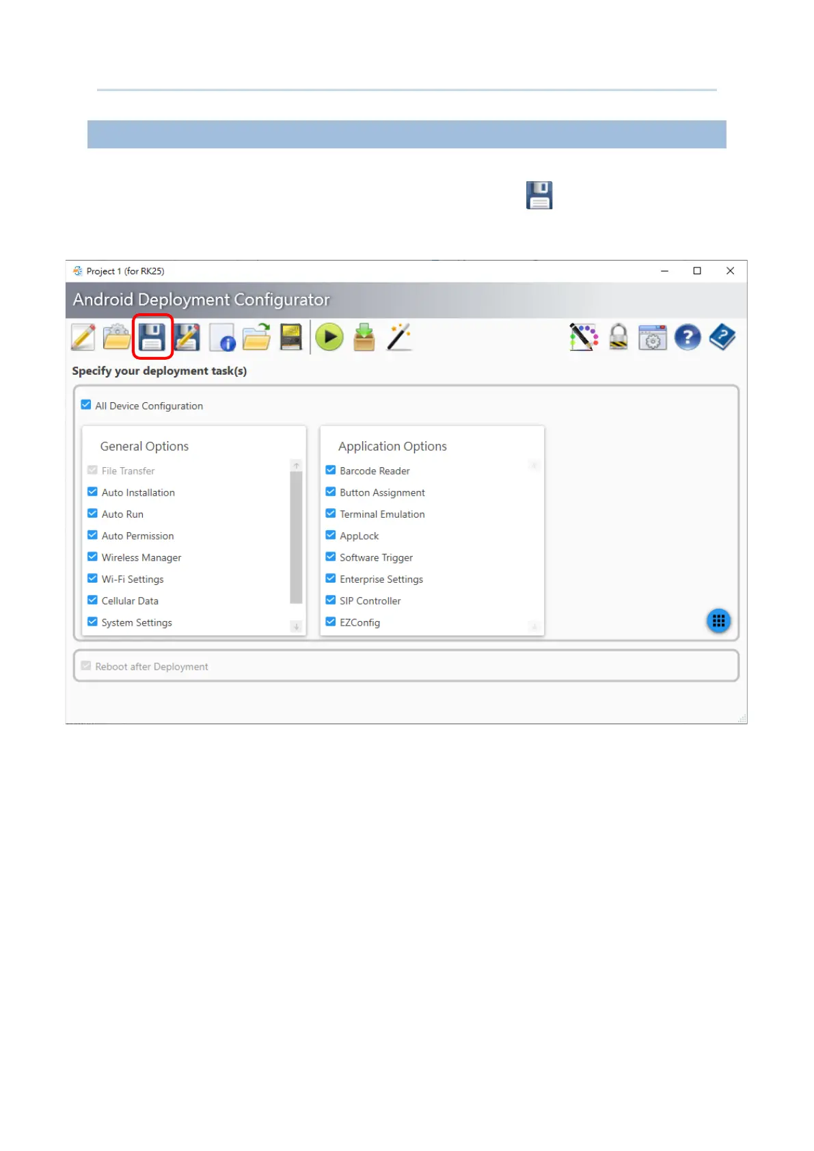This screenshot has height=1151, width=814.
Task: Close the Project 1 window
Action: 730,271
